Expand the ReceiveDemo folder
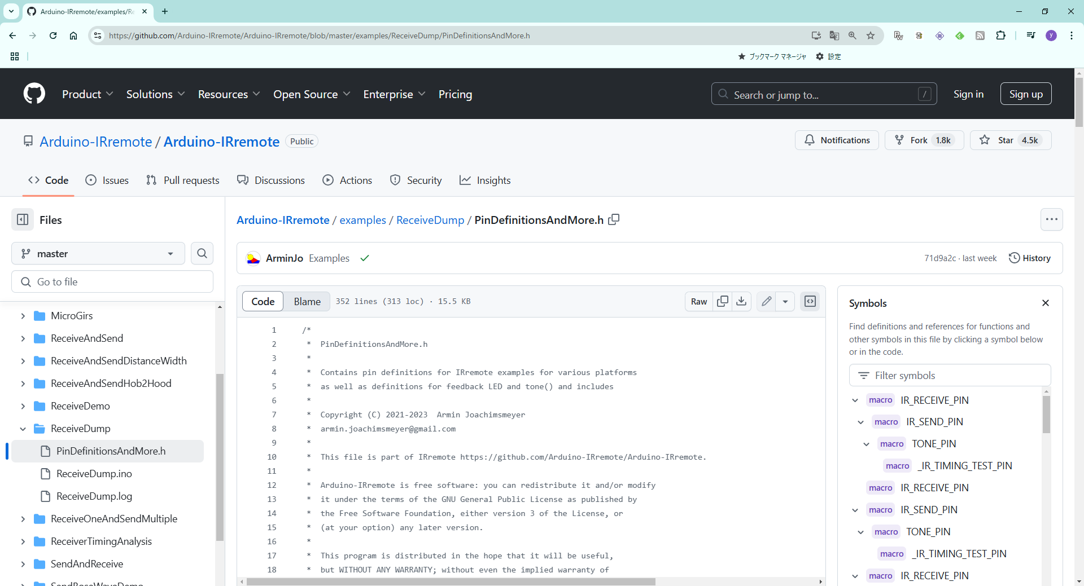The width and height of the screenshot is (1084, 586). (x=23, y=406)
